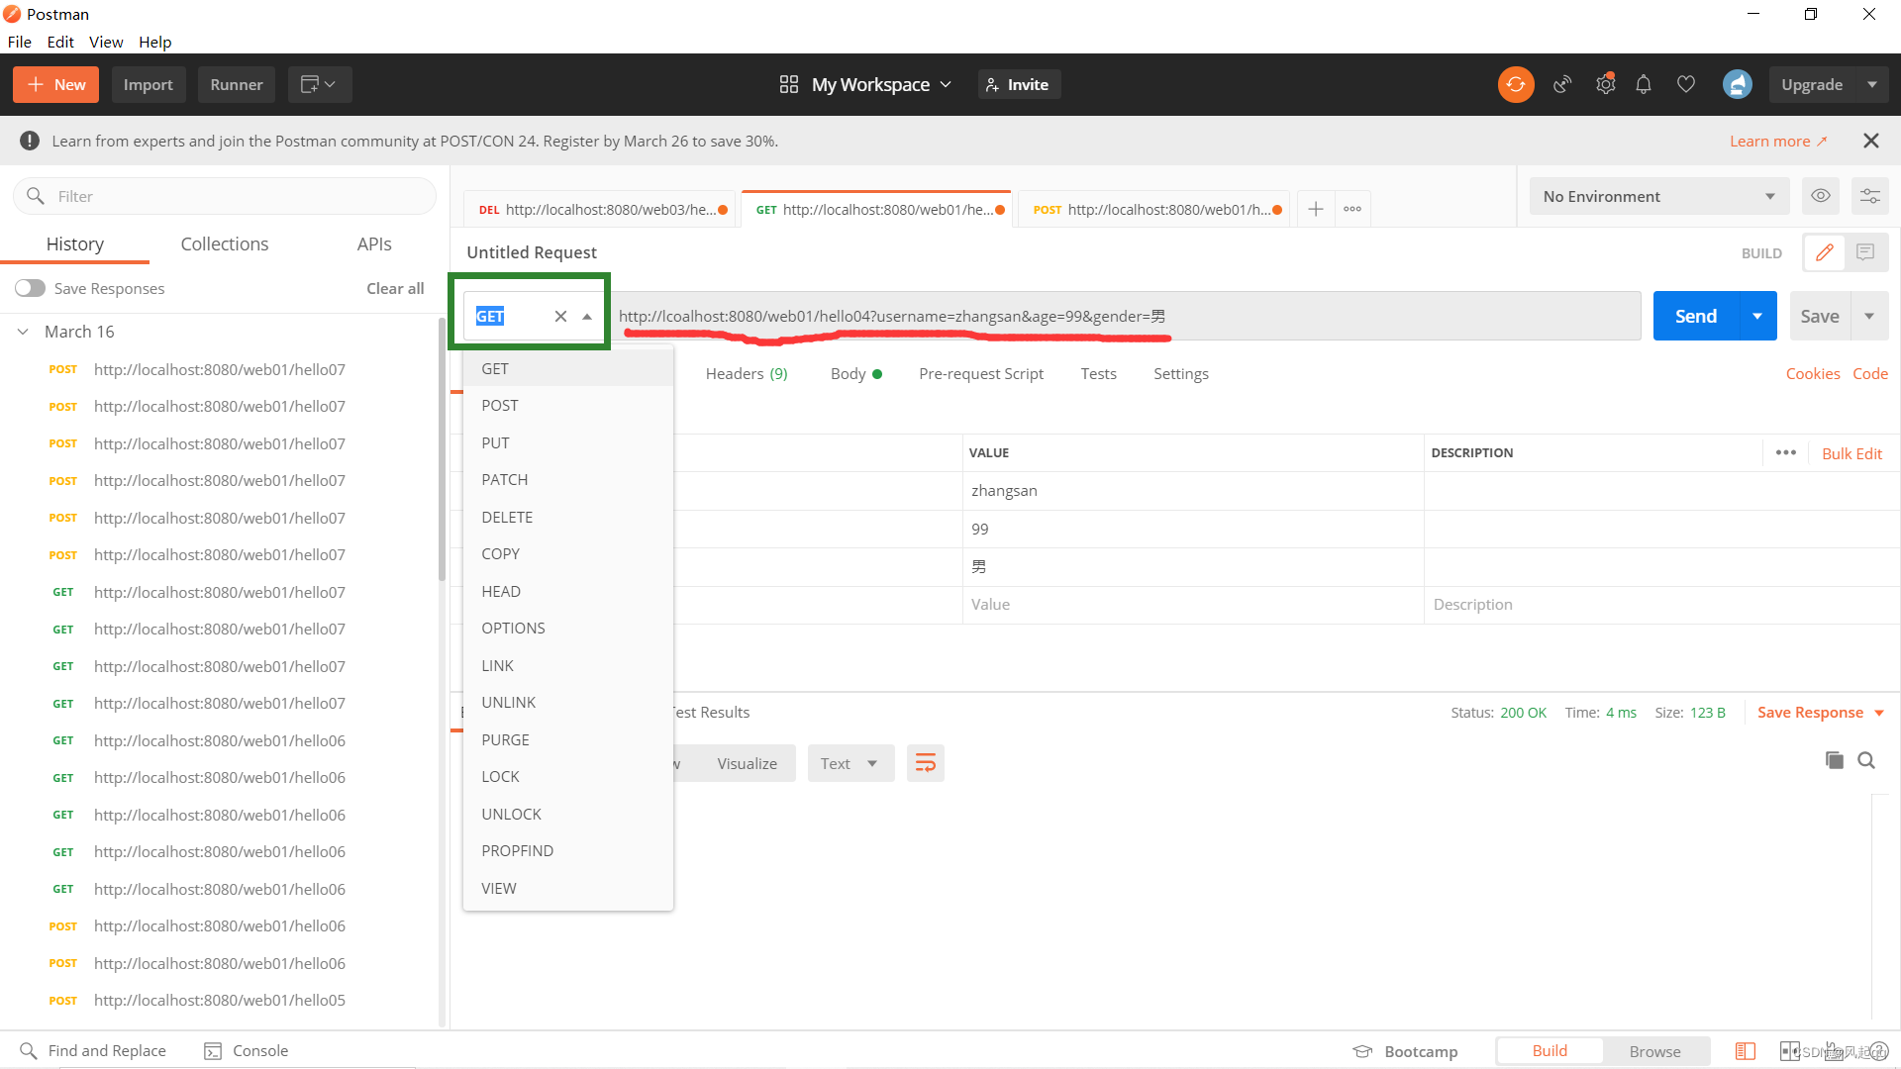This screenshot has width=1901, height=1069.
Task: Open the params table three-dots options
Action: [1785, 452]
